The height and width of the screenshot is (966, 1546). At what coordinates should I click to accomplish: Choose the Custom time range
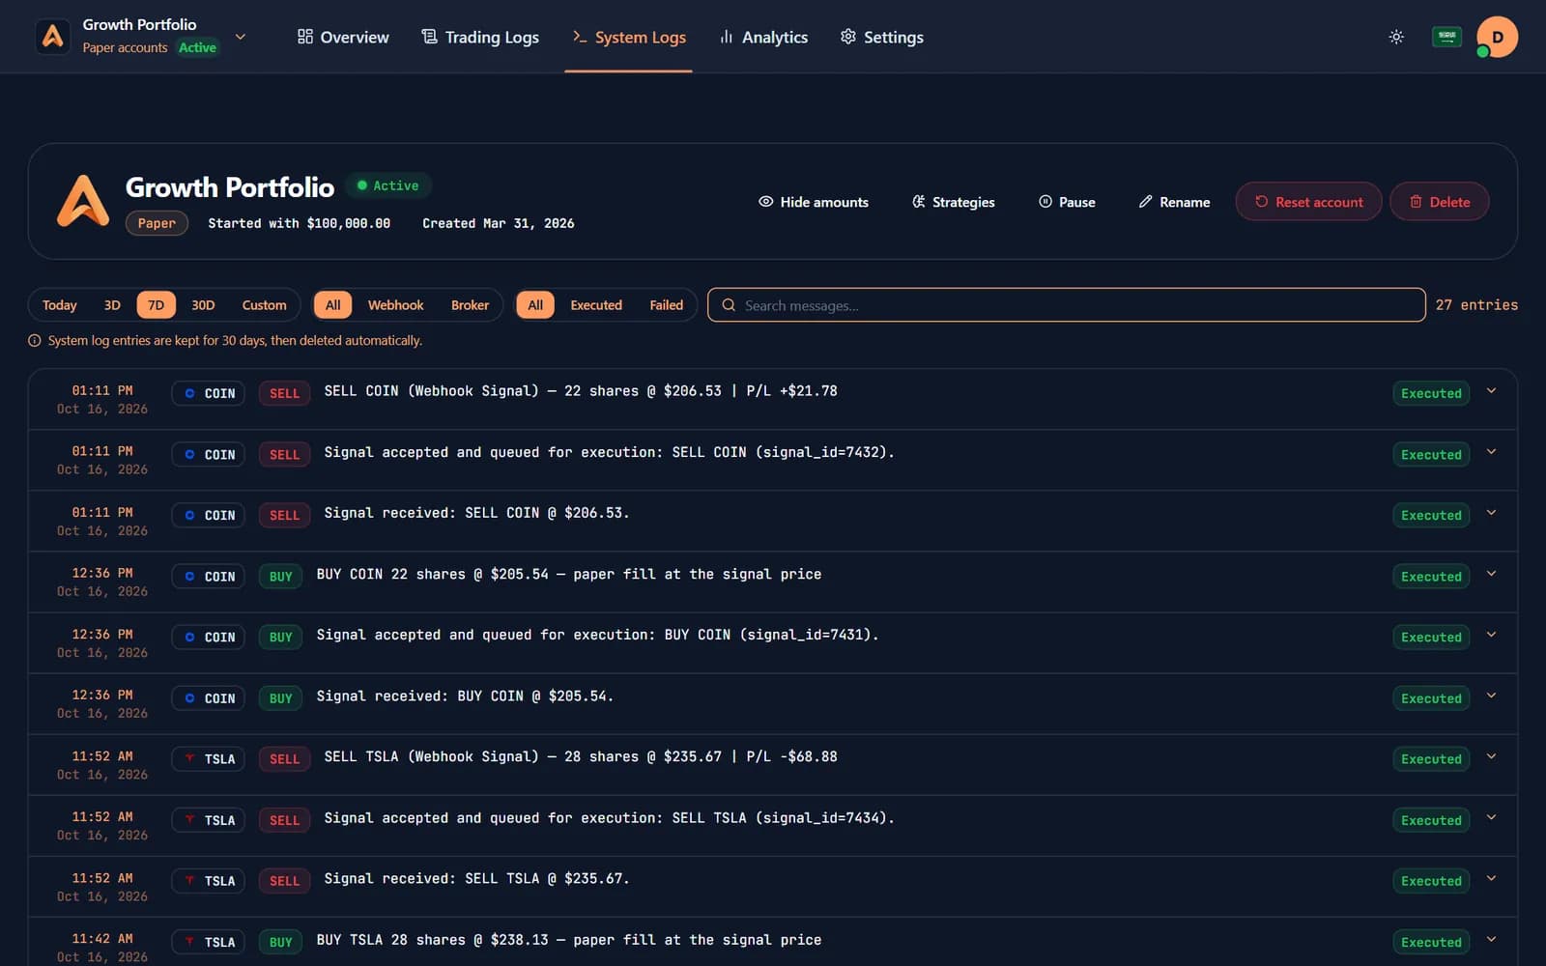click(264, 305)
